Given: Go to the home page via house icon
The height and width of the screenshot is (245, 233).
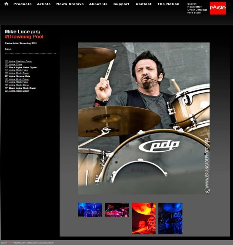Looking at the screenshot, I should coord(6,4).
